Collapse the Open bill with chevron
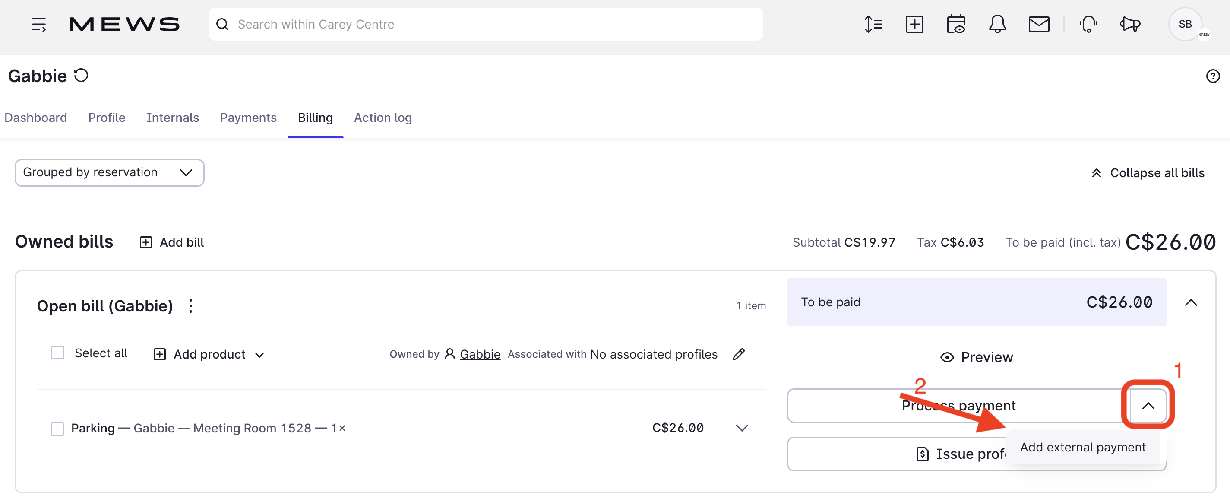This screenshot has height=502, width=1230. (x=1191, y=302)
